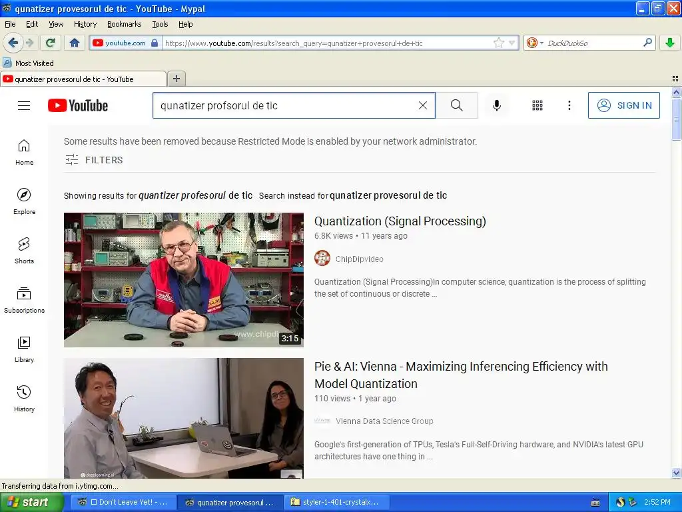Image resolution: width=682 pixels, height=512 pixels.
Task: Open Library in YouTube sidebar
Action: 24,349
